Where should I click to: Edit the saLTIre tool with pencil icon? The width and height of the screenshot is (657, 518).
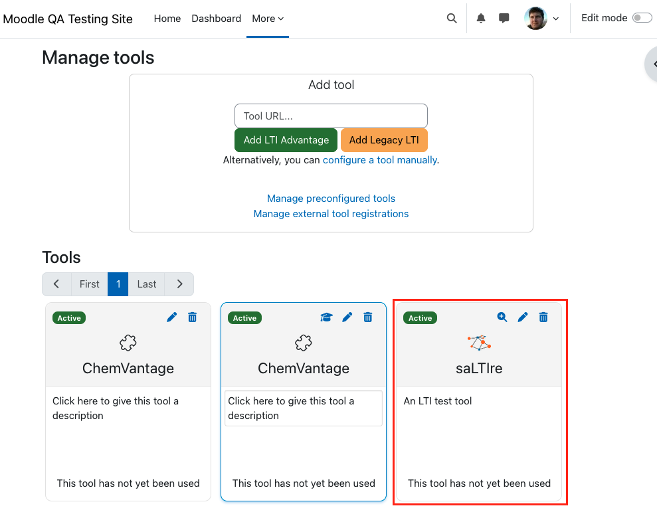[523, 317]
